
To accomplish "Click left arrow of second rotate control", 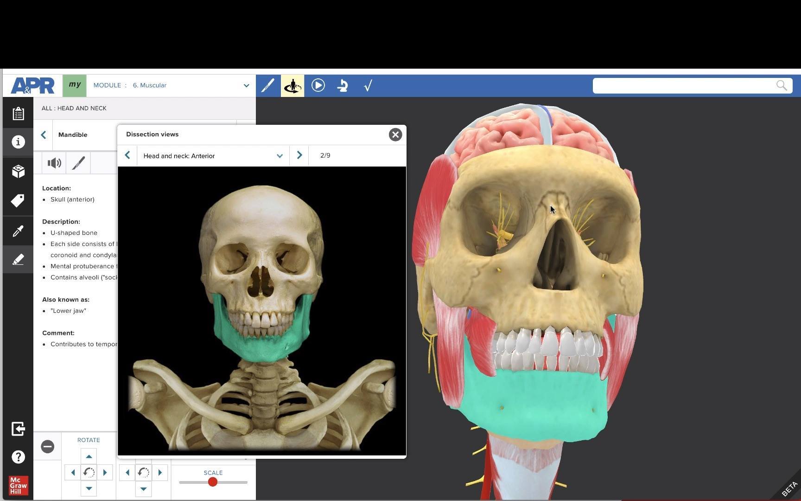I will 127,473.
